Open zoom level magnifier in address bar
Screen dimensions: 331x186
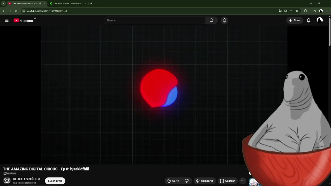291,11
